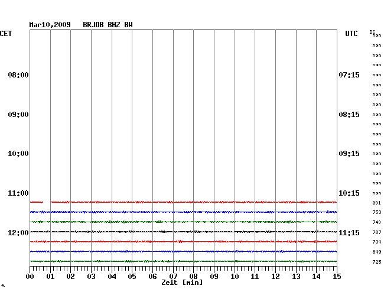Click minute tick label 08
Viewport: 384px width, 292px height.
193,277
